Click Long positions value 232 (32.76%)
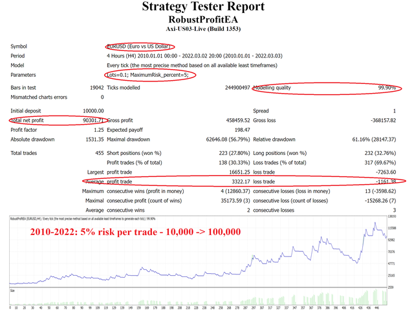Viewport: 414px width, 310px height. coord(380,153)
